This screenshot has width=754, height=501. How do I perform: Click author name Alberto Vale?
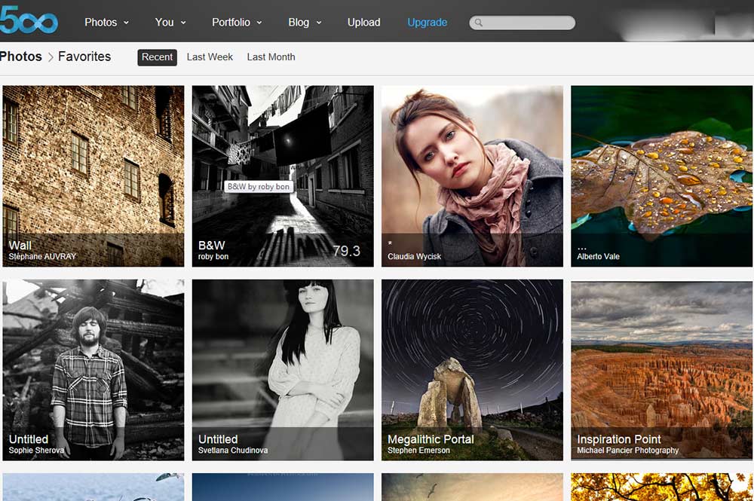tap(598, 256)
